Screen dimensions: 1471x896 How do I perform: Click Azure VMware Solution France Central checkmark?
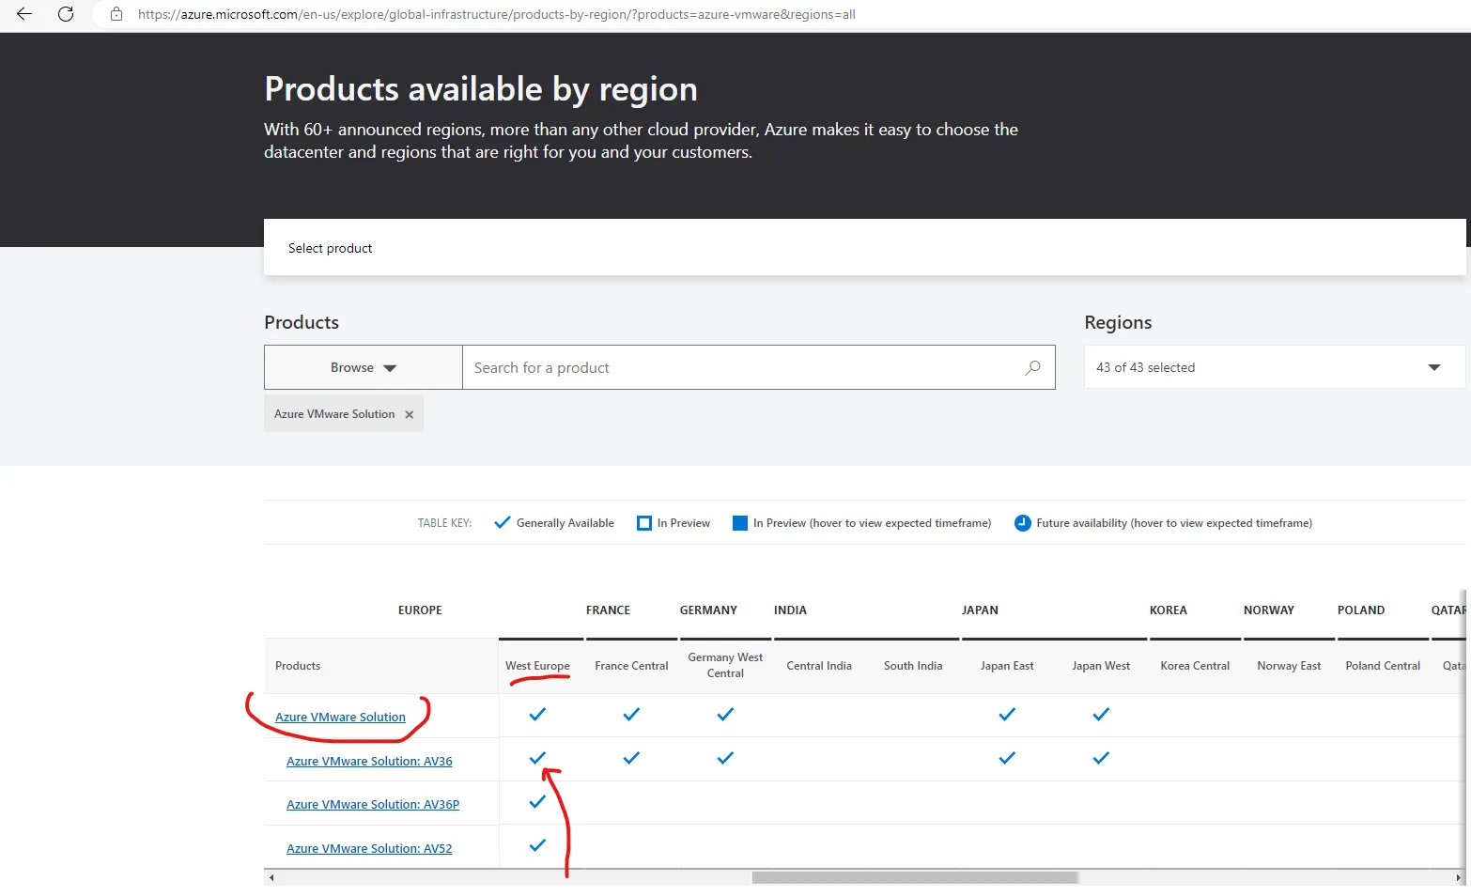tap(631, 715)
